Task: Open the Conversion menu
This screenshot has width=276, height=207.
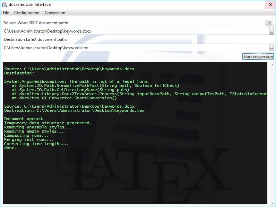Action: [x=55, y=13]
